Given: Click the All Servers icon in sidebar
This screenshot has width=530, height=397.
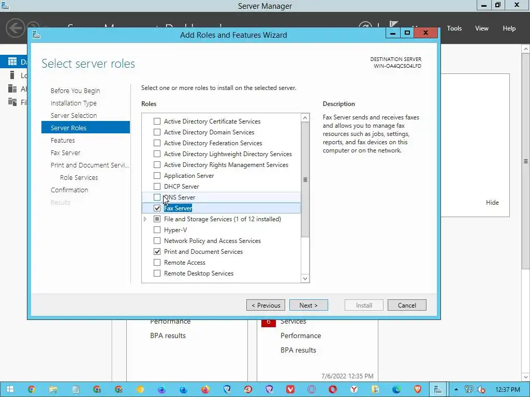Looking at the screenshot, I should click(12, 88).
